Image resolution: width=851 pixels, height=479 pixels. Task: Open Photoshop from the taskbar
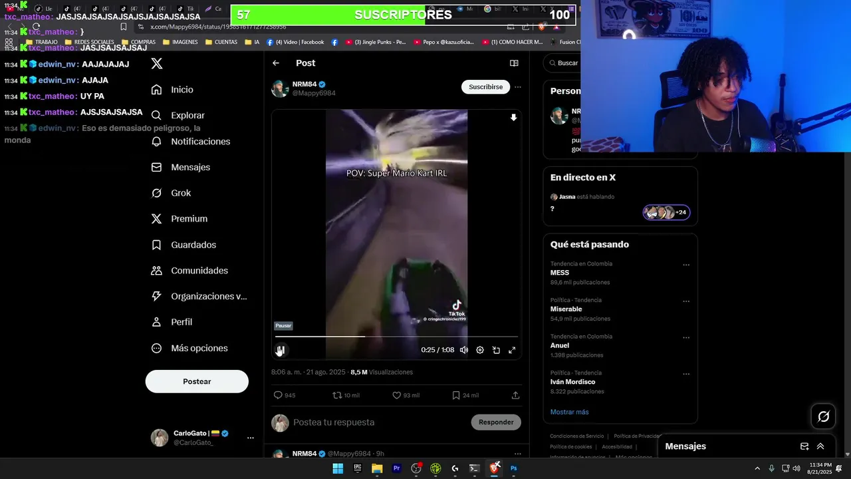tap(514, 468)
